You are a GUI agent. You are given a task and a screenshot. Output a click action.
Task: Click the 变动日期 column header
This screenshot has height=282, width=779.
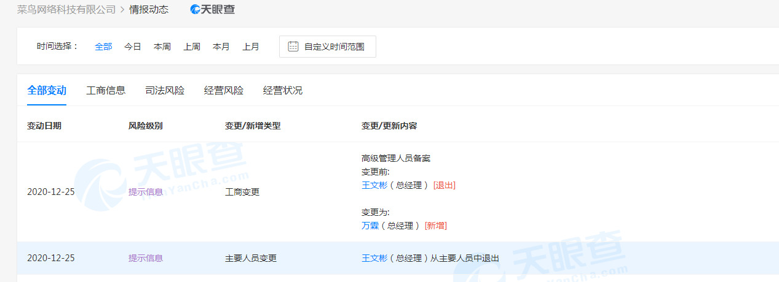(x=44, y=126)
